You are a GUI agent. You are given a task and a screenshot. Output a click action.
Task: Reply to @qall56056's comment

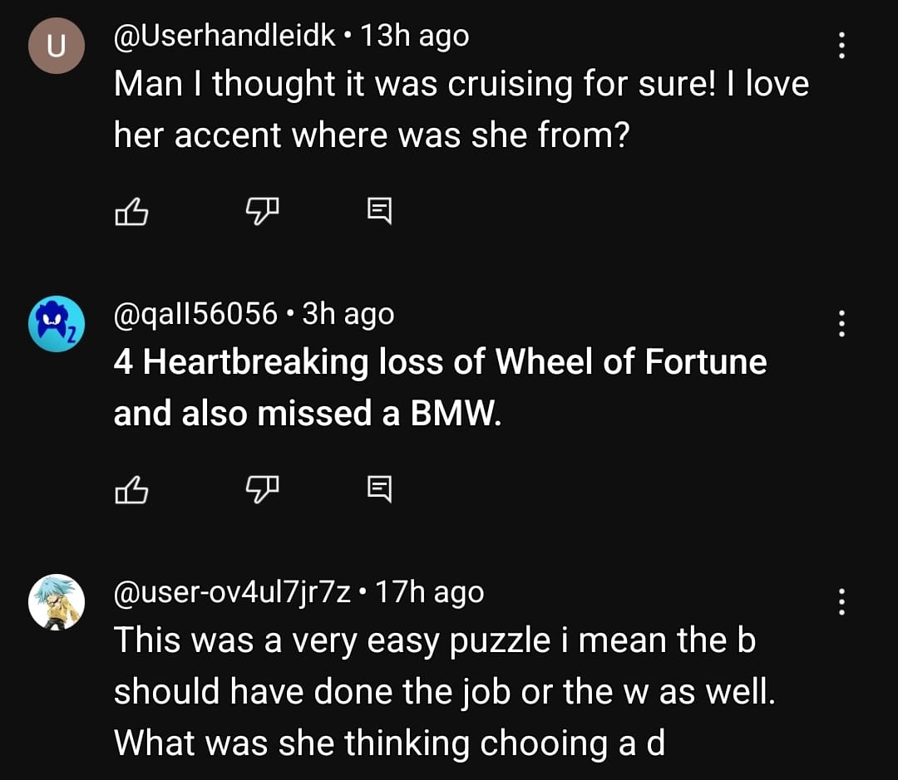point(379,491)
